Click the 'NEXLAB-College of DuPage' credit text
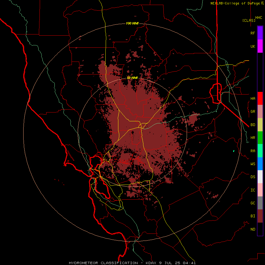This screenshot has width=265, height=265. point(236,3)
